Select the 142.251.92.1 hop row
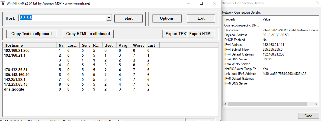321x121 pixels. point(81,80)
